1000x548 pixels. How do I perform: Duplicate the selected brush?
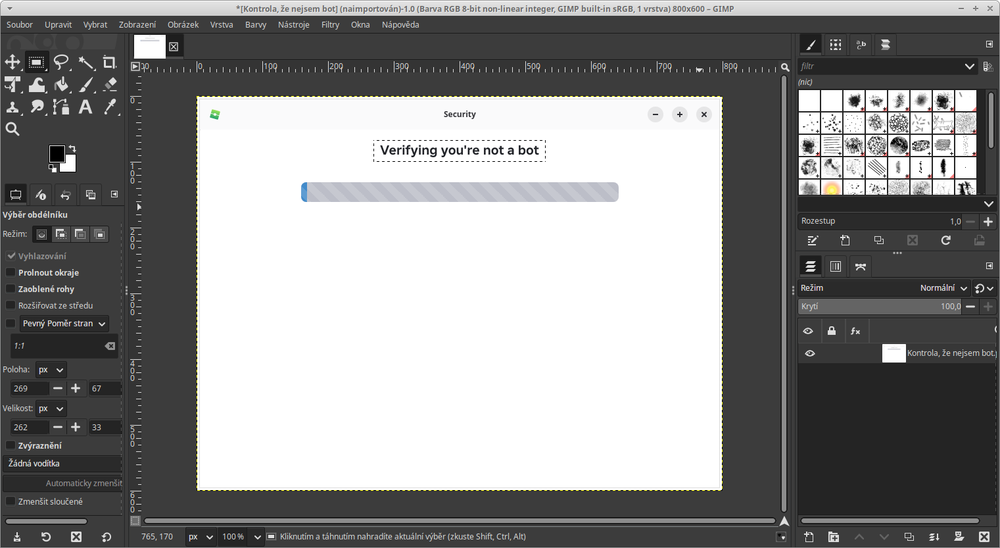click(x=879, y=241)
